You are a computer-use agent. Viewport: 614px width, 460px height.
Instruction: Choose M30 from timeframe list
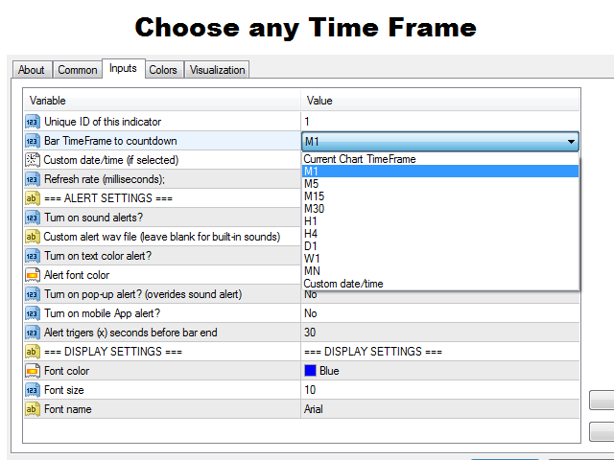click(440, 209)
